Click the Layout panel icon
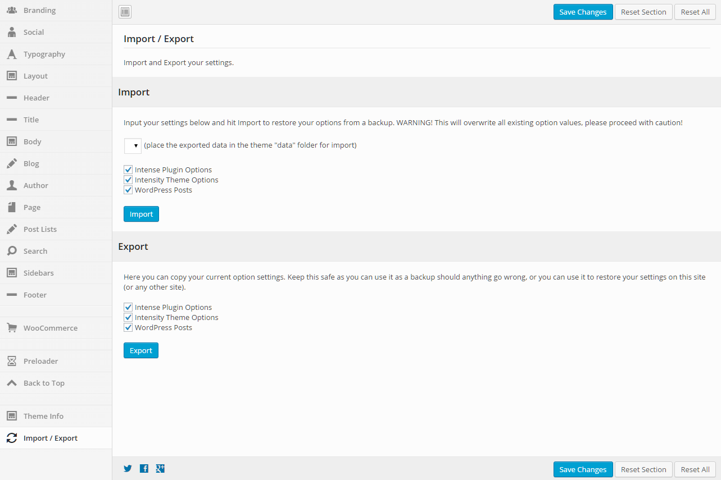721x480 pixels. point(12,76)
